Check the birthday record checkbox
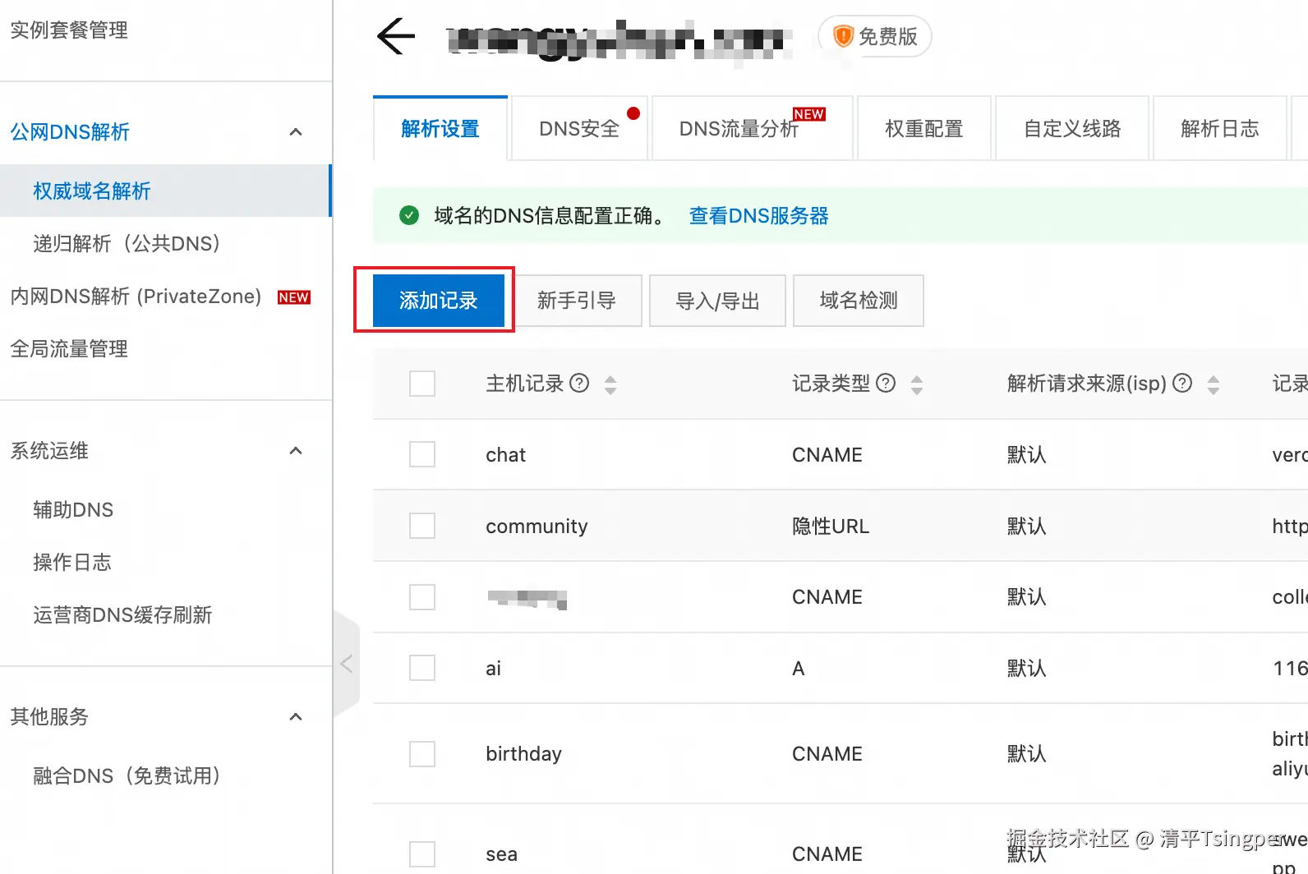Viewport: 1308px width, 874px height. pyautogui.click(x=422, y=754)
